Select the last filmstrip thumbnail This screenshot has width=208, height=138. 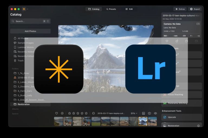coord(152,121)
